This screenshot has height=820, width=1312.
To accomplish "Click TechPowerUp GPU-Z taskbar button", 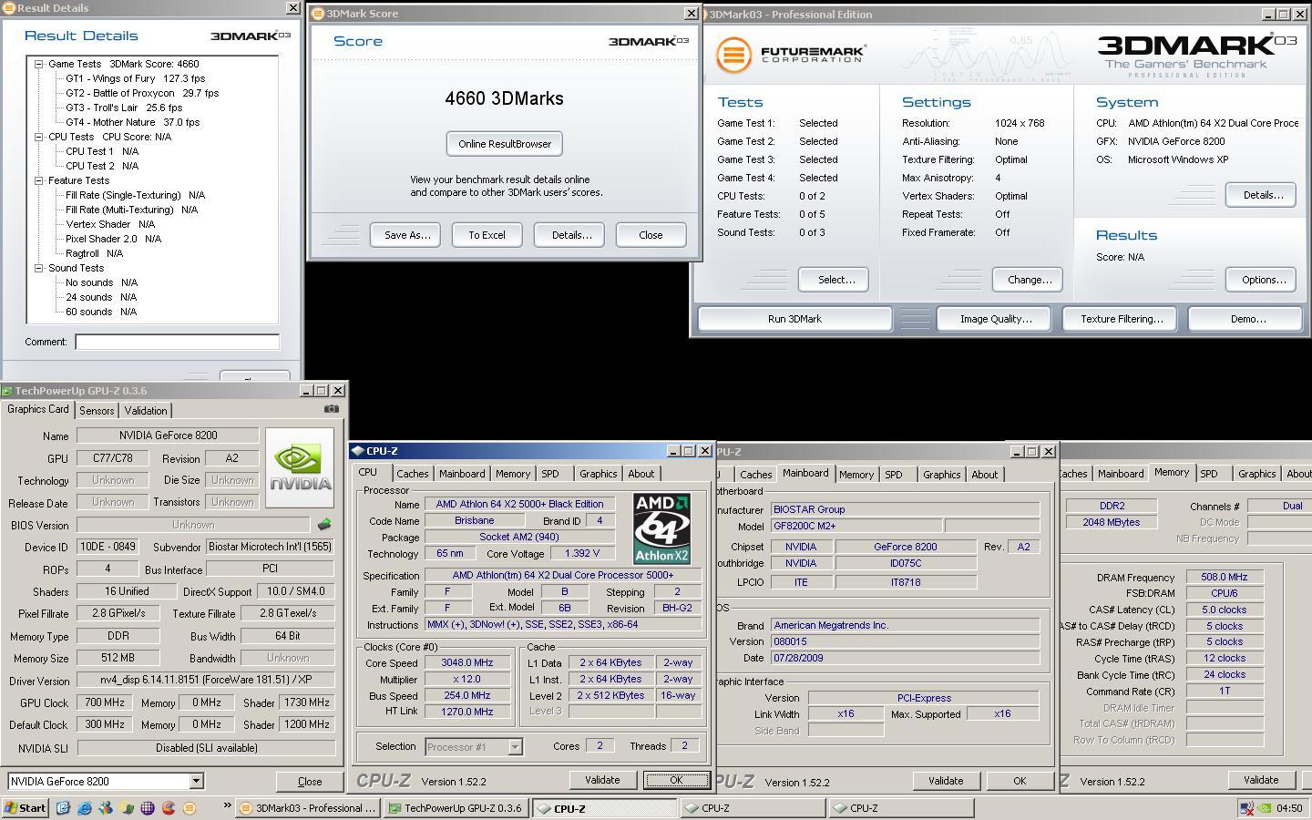I will click(x=456, y=808).
